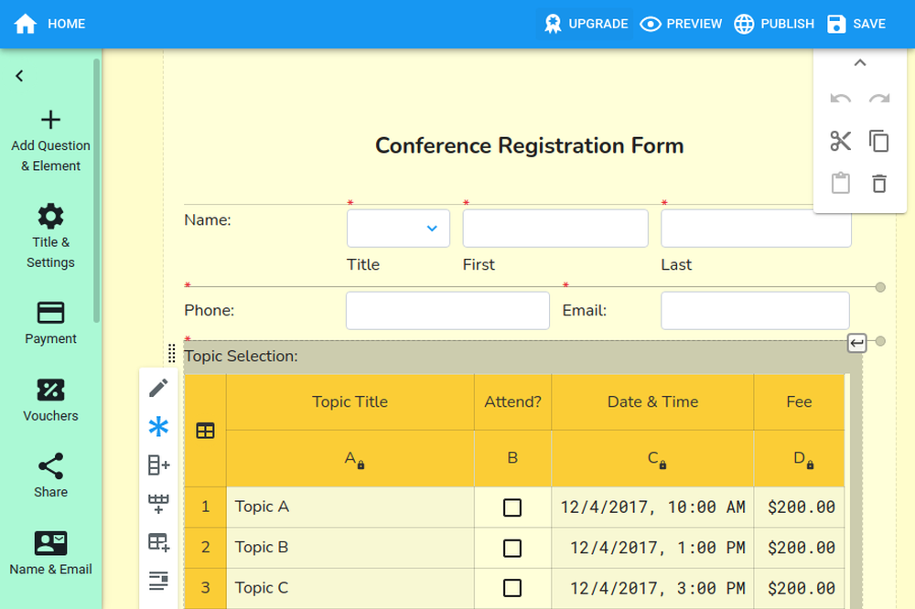This screenshot has height=609, width=915.
Task: Check the Attend box for Topic A
Action: [x=512, y=506]
